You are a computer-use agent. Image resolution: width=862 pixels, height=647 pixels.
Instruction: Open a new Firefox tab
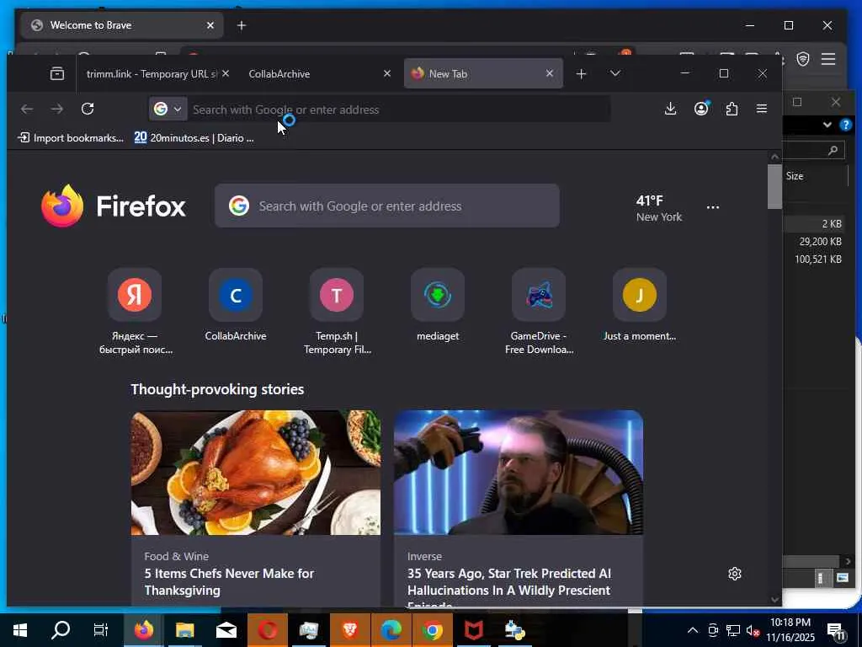(581, 74)
